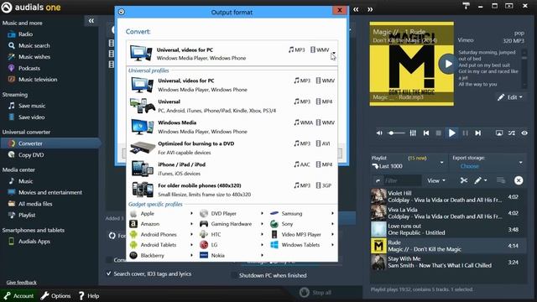Select Stay With Me track in playlist
Viewport: 537px width, 302px height.
(448, 263)
